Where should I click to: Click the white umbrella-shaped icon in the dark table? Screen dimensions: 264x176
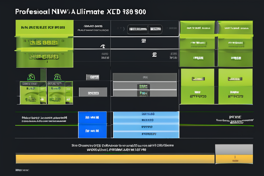point(103,46)
